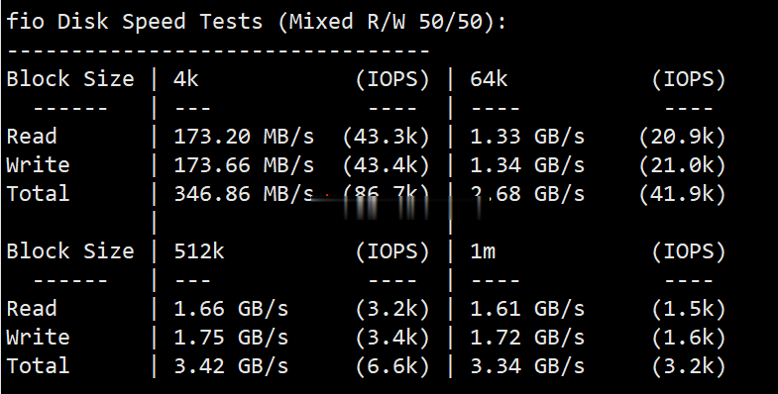Click the 1m block size label

483,251
